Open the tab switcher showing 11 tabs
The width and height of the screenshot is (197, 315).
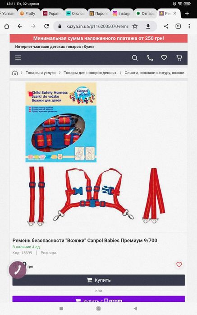tap(178, 26)
